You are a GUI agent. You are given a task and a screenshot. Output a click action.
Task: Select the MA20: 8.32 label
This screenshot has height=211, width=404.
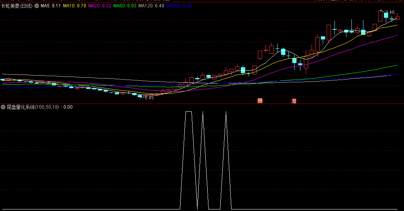100,6
